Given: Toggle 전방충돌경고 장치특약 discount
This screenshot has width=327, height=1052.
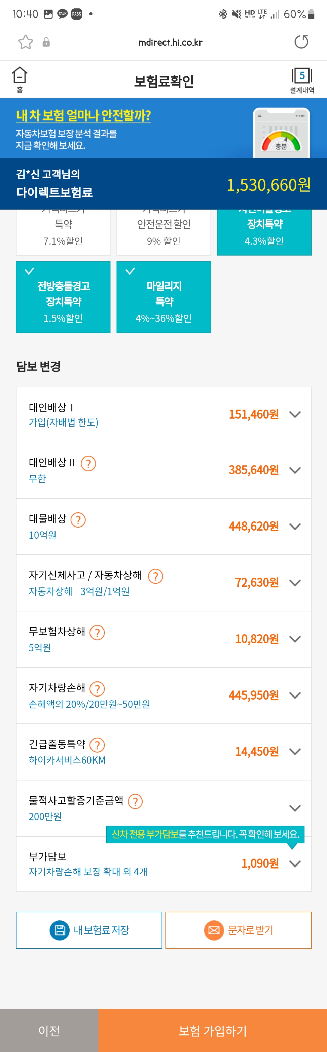Looking at the screenshot, I should tap(63, 297).
